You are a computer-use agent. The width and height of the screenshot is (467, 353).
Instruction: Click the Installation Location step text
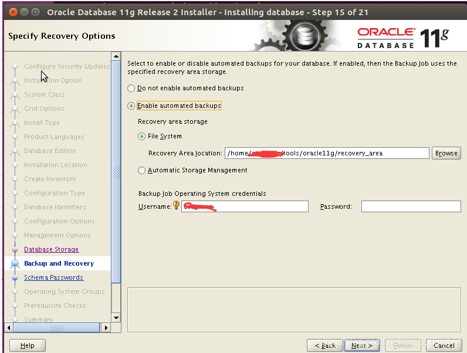pyautogui.click(x=56, y=165)
